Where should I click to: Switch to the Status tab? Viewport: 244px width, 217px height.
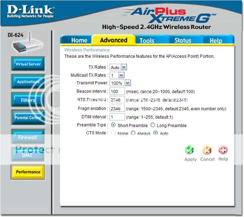[183, 41]
